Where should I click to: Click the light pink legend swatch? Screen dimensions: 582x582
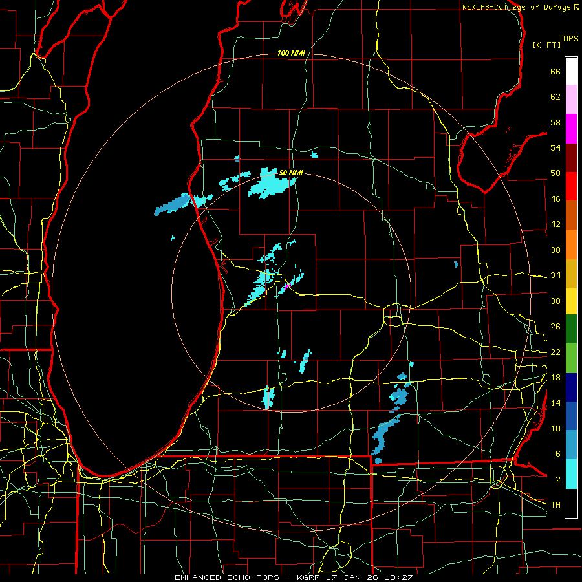point(571,100)
